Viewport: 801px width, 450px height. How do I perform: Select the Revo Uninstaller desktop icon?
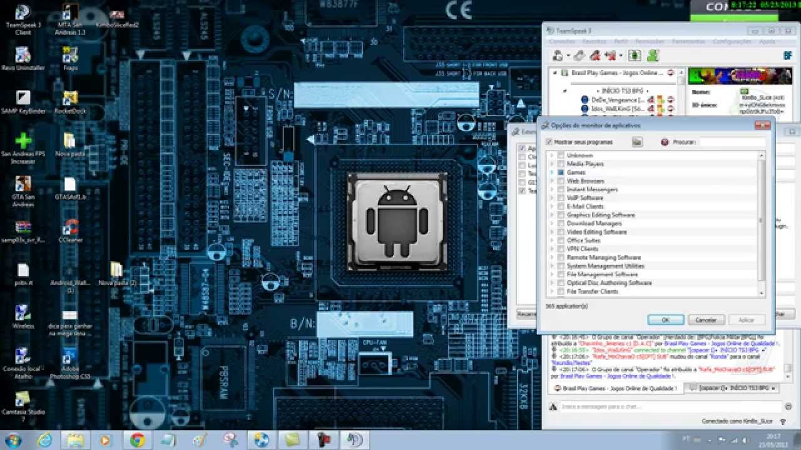pos(23,59)
